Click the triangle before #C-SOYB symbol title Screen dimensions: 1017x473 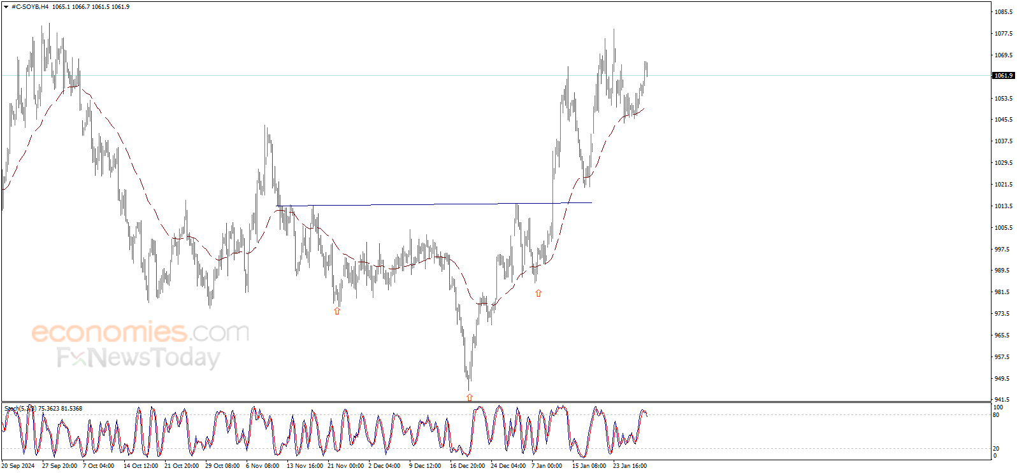[6, 7]
